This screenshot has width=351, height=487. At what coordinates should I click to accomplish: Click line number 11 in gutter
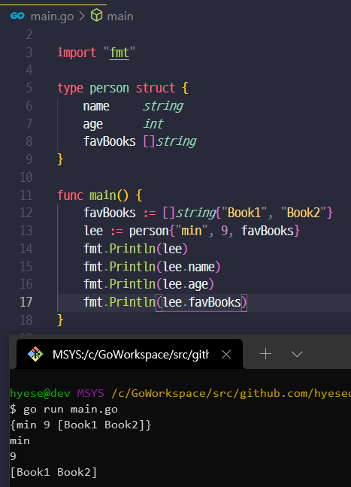coord(26,195)
